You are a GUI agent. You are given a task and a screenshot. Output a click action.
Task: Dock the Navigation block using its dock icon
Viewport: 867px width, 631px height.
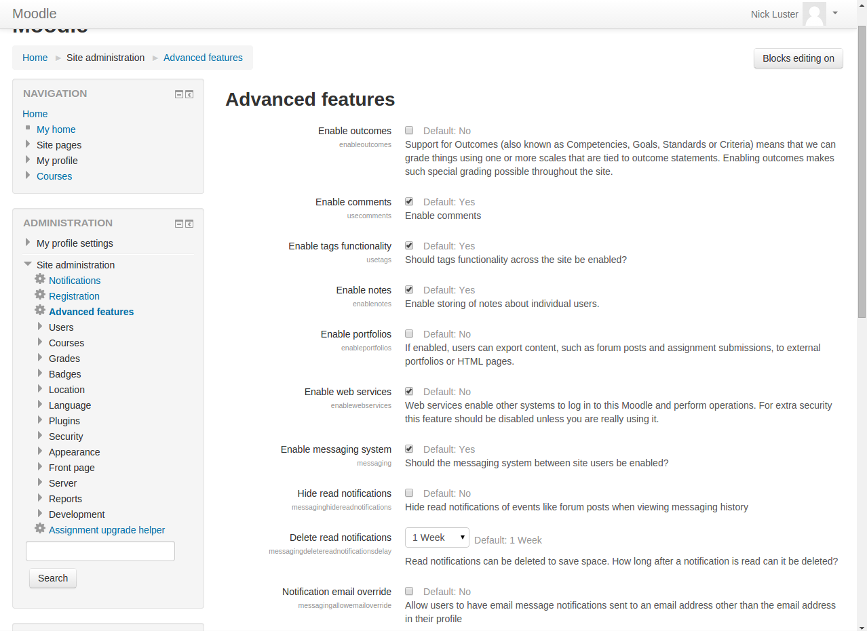click(189, 94)
